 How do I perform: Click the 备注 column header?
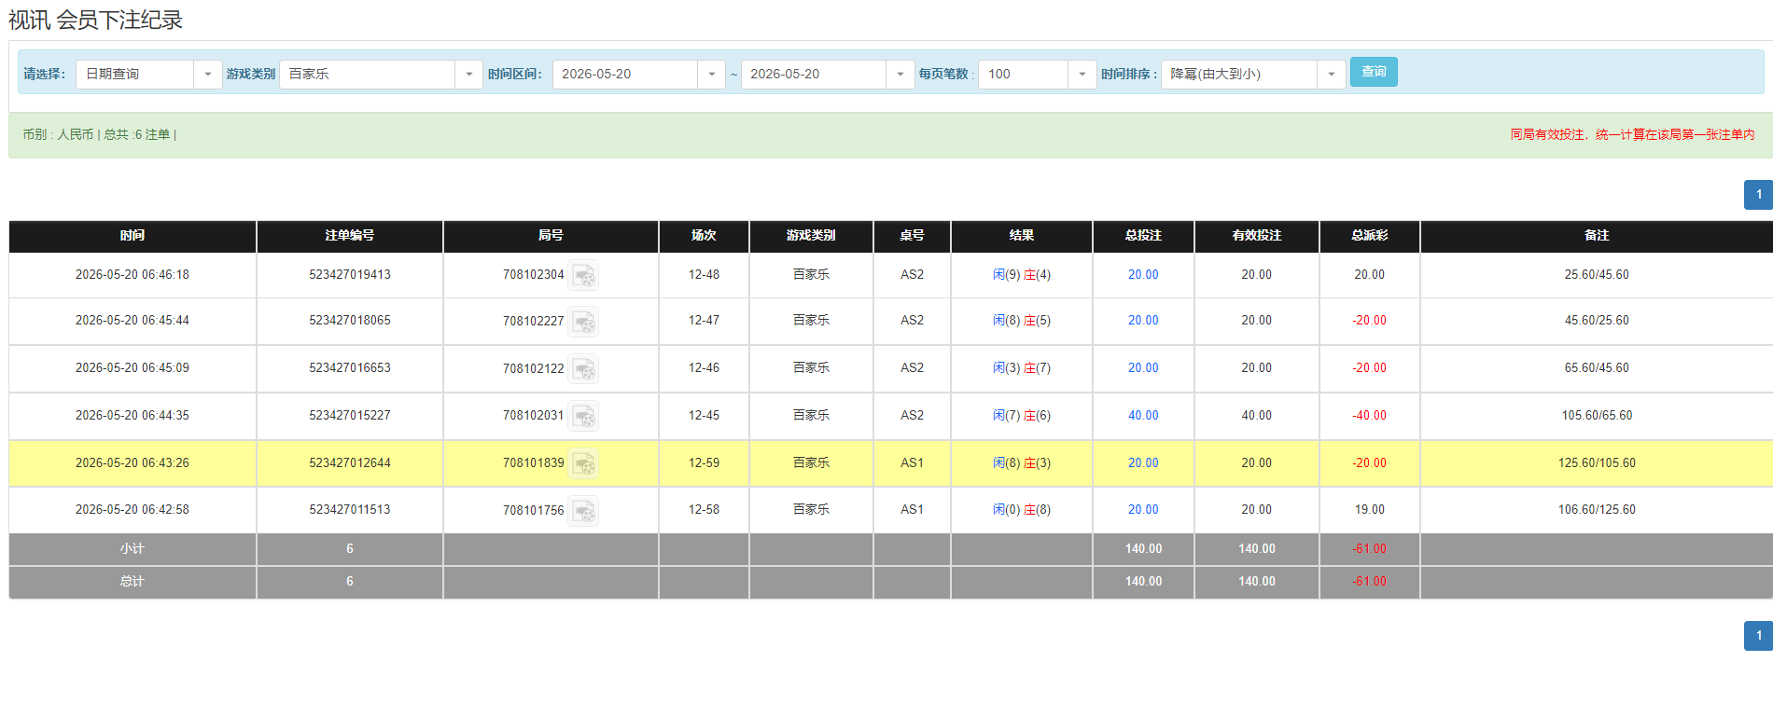1597,236
